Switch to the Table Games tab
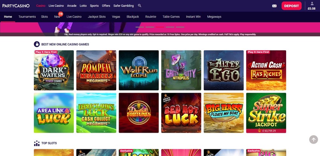The width and height of the screenshot is (320, 156). [x=171, y=17]
